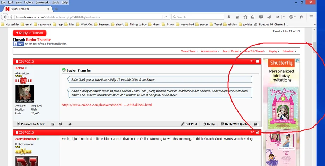Open the Firefox hamburger menu
This screenshot has width=325, height=166.
coord(311,17)
